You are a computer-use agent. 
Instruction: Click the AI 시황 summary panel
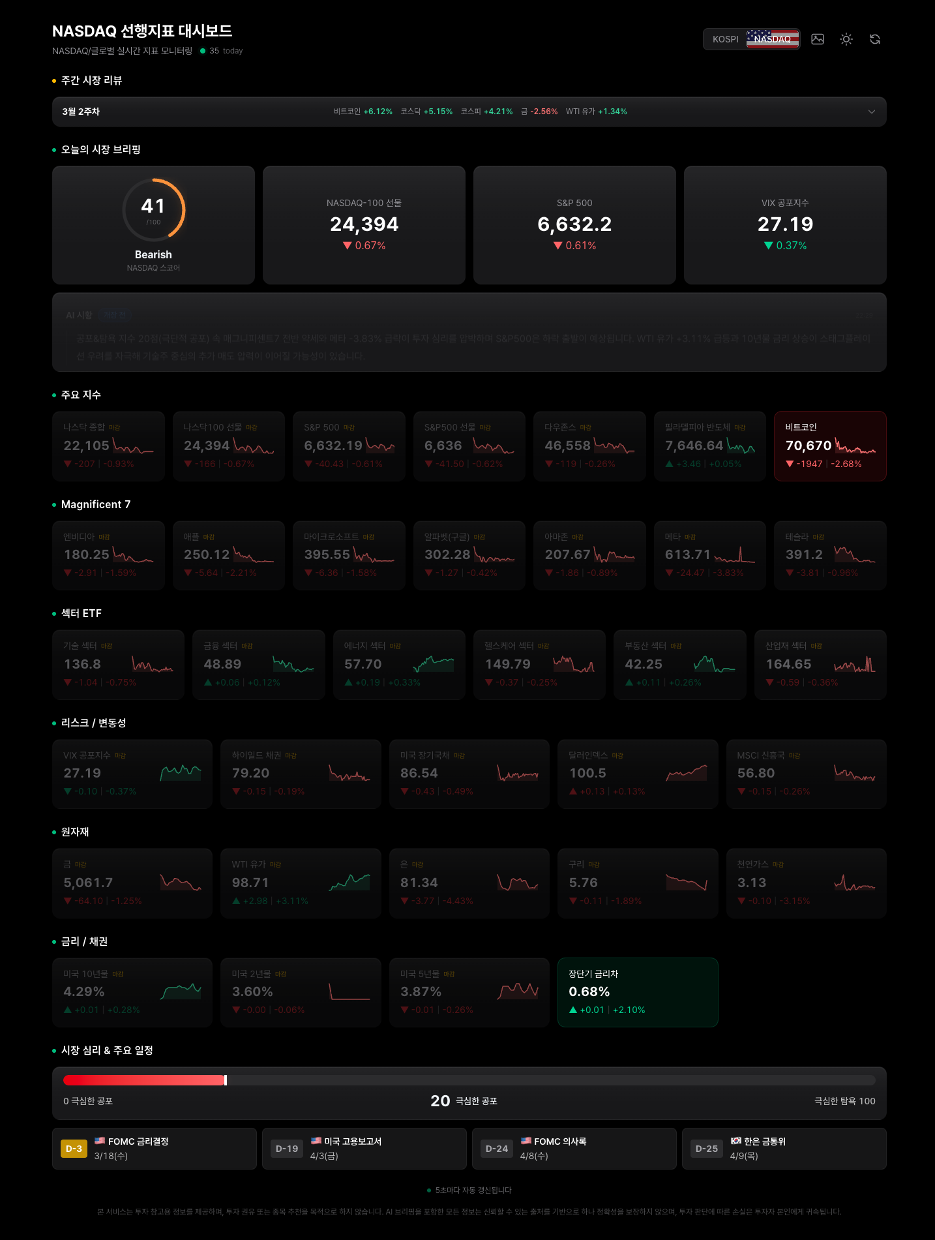(x=469, y=332)
